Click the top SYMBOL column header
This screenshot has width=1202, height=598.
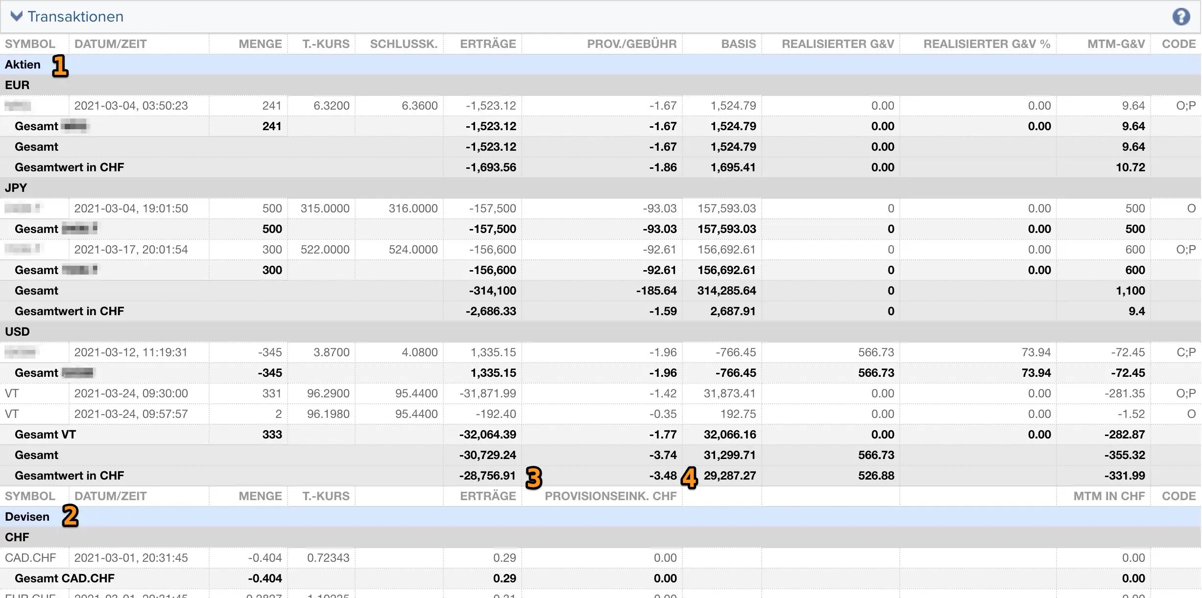[30, 44]
